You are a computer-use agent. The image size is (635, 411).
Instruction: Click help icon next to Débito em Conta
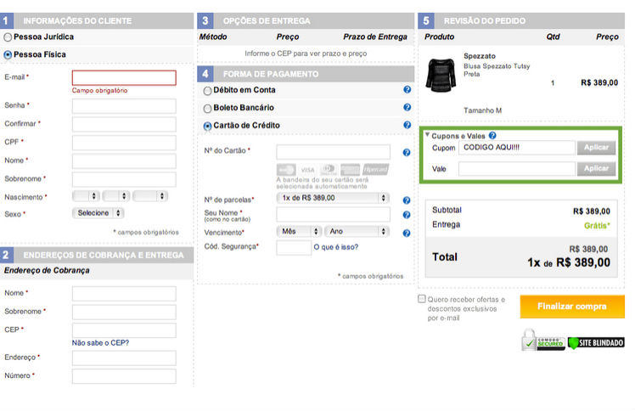(x=407, y=90)
